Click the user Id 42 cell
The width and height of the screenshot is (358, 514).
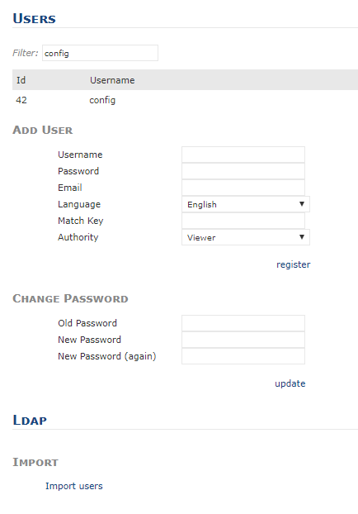tap(21, 100)
